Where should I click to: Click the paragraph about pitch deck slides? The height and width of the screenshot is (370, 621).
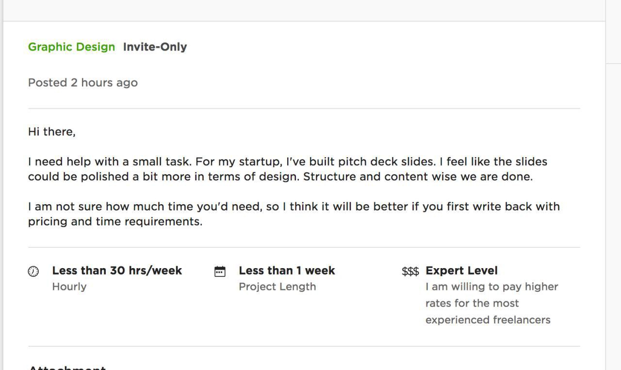pos(288,169)
